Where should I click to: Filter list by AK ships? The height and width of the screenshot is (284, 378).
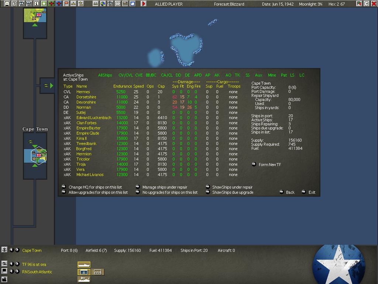(x=217, y=75)
